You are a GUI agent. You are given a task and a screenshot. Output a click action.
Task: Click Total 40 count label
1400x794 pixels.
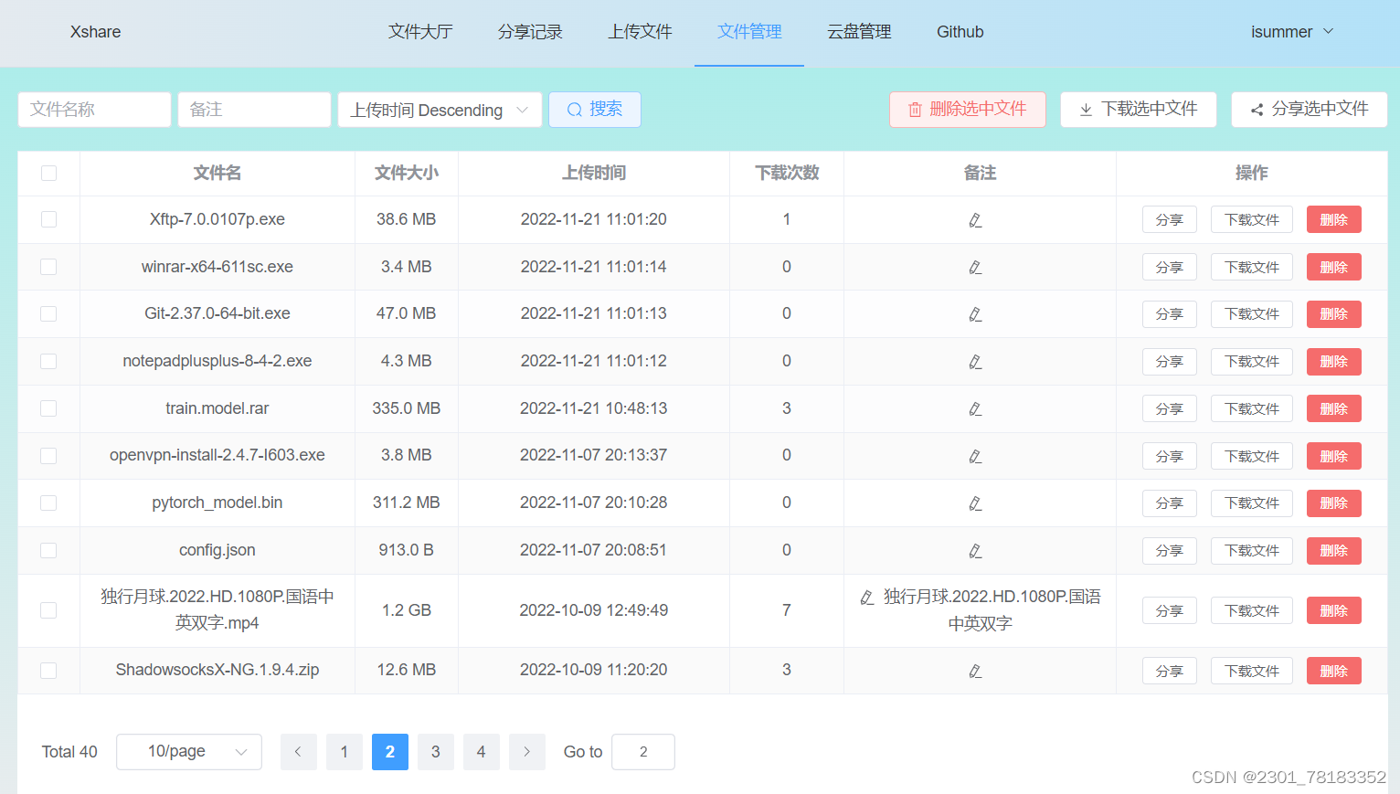point(69,752)
